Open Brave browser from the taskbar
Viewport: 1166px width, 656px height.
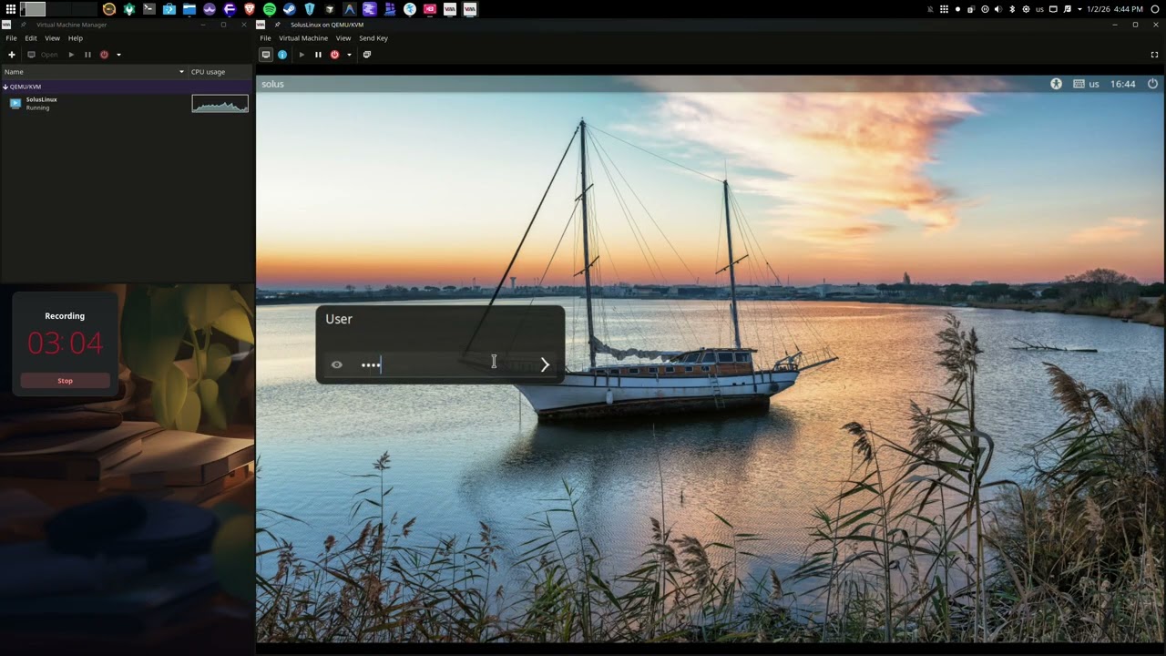click(x=250, y=9)
